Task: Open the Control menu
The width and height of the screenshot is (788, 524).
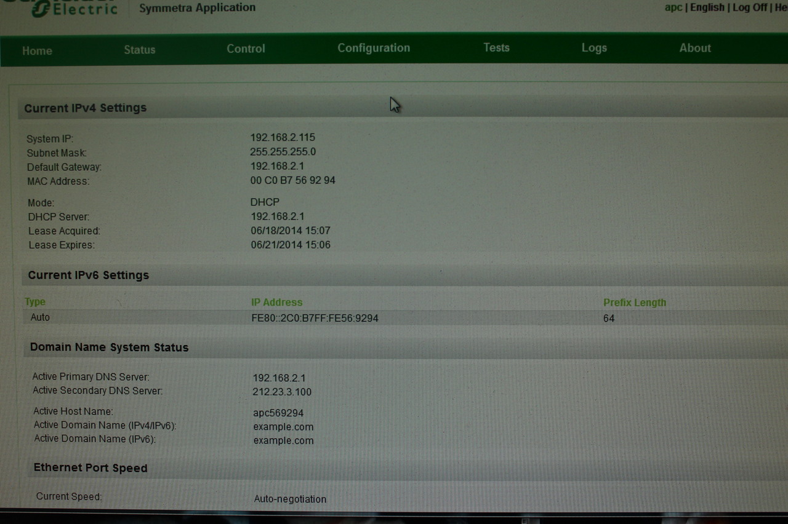Action: pos(246,49)
